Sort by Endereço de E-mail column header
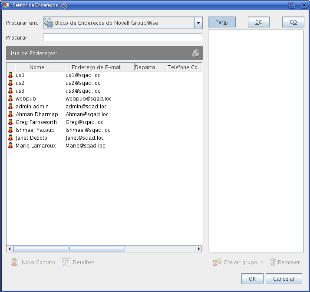Image resolution: width=310 pixels, height=292 pixels. click(99, 67)
